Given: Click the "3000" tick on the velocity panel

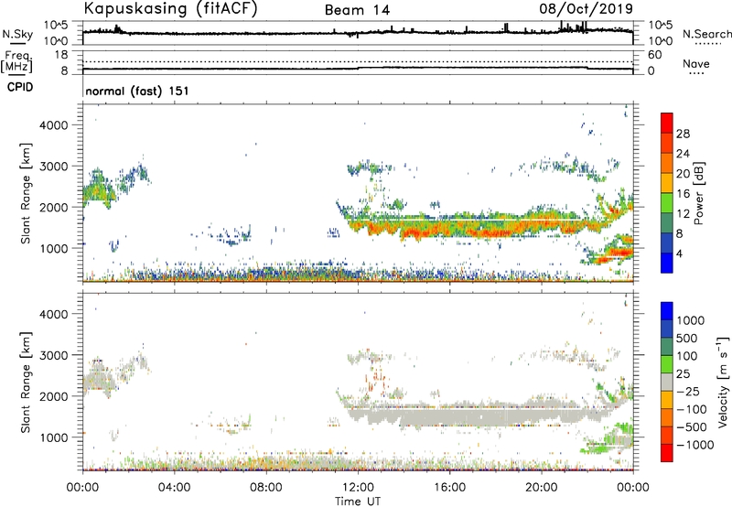Looking at the screenshot, I should (54, 355).
